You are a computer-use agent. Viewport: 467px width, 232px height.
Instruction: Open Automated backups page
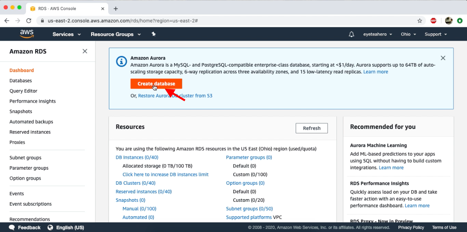[x=31, y=122]
